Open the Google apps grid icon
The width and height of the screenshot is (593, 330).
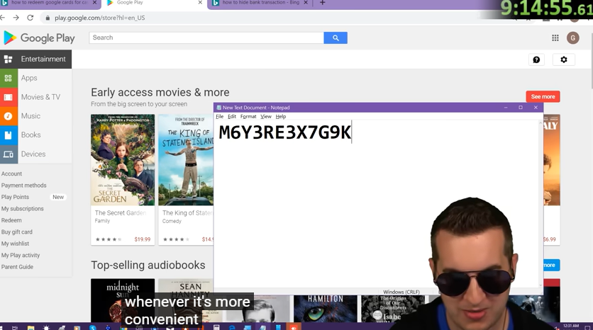(x=555, y=38)
